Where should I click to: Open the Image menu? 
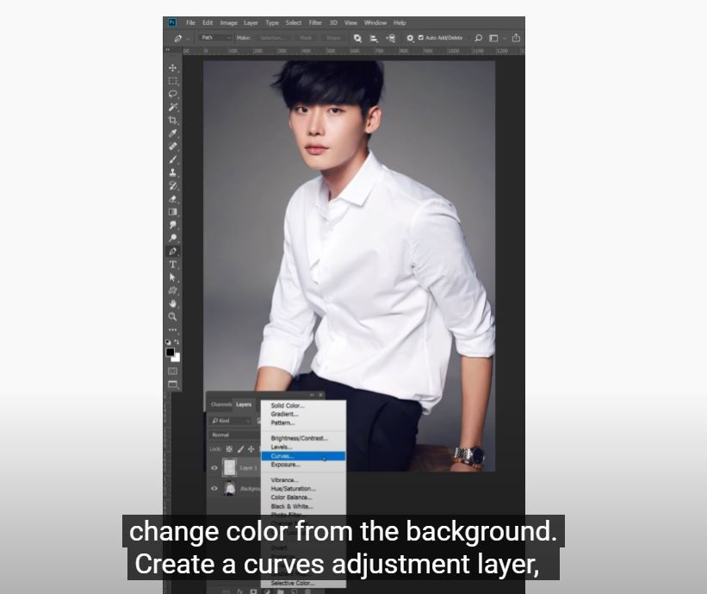click(x=228, y=22)
